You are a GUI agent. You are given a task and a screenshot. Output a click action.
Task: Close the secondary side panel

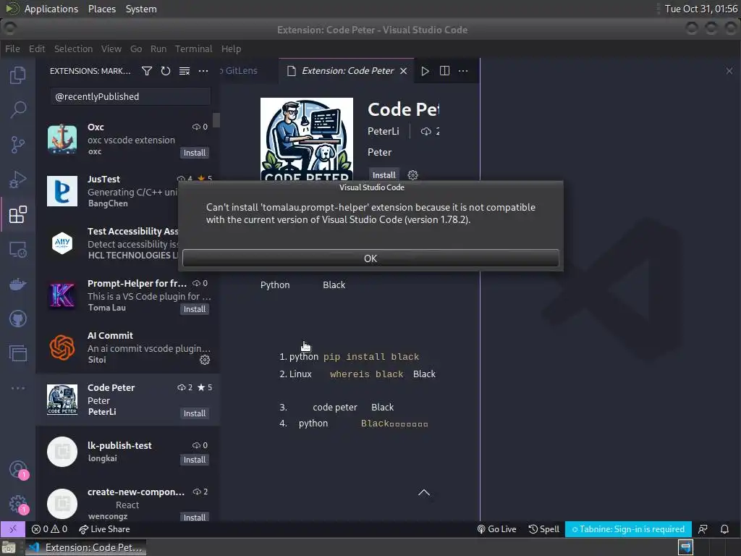tap(729, 71)
